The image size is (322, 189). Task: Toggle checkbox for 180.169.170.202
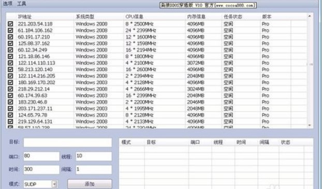(10, 83)
